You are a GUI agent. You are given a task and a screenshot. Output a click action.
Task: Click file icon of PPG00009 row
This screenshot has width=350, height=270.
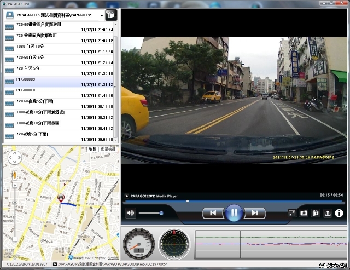[9, 82]
